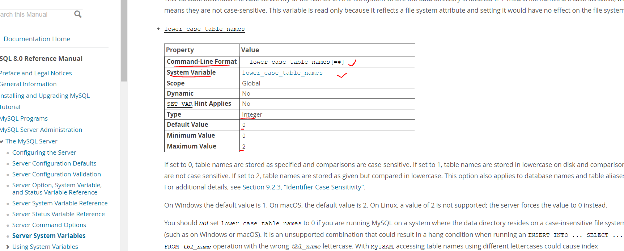Collapse The MySQL Server arrow
This screenshot has height=251, width=624.
(x=1, y=142)
